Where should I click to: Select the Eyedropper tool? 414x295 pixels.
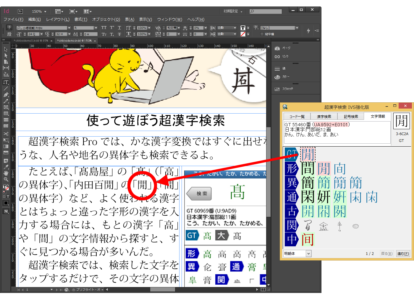(x=6, y=167)
